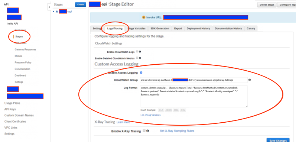Open Settings under hello API

click(x=19, y=82)
